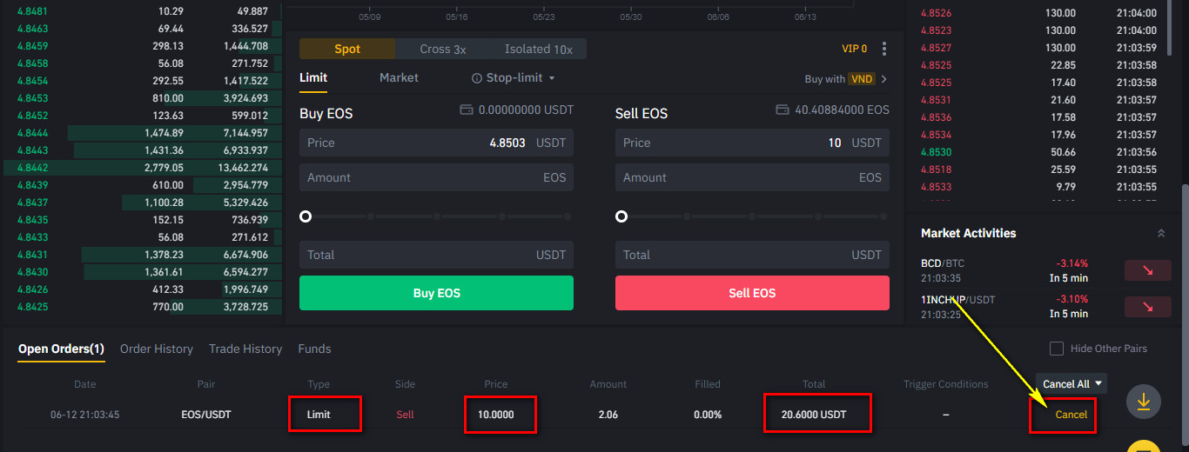This screenshot has width=1189, height=452.
Task: Open the three-dot more options menu
Action: pos(884,49)
